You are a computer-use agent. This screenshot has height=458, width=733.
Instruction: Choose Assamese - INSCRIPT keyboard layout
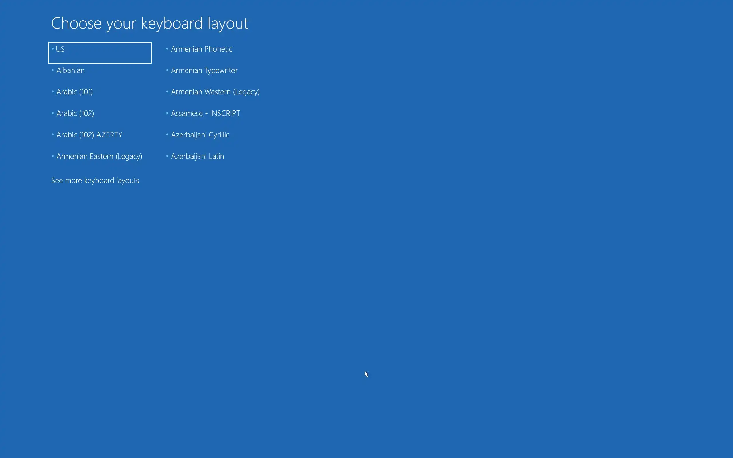(205, 114)
